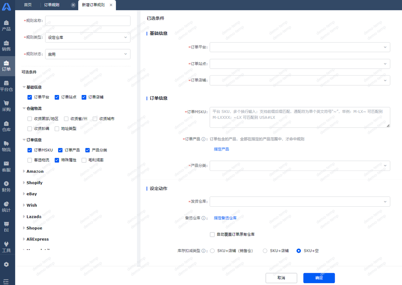Check the 收货国家/地区 checkbox
The image size is (402, 285).
(x=30, y=119)
